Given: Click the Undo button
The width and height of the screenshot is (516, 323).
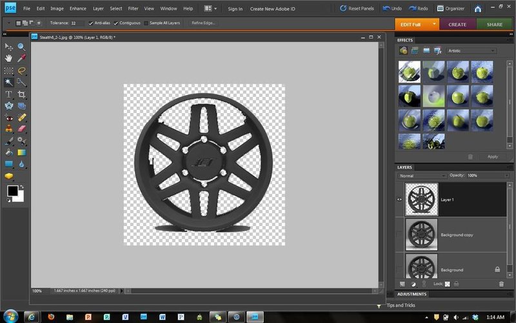Looking at the screenshot, I should click(392, 8).
